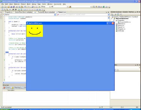Image resolution: width=141 pixels, height=110 pixels.
Task: Click Solution Explorer Refresh icon
Action: coord(118,14)
